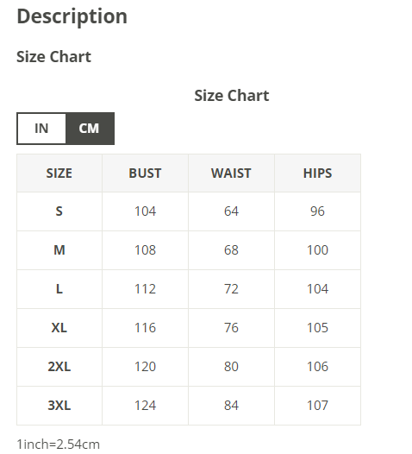
Task: Click the 1inch=2.54cm note text
Action: click(58, 445)
